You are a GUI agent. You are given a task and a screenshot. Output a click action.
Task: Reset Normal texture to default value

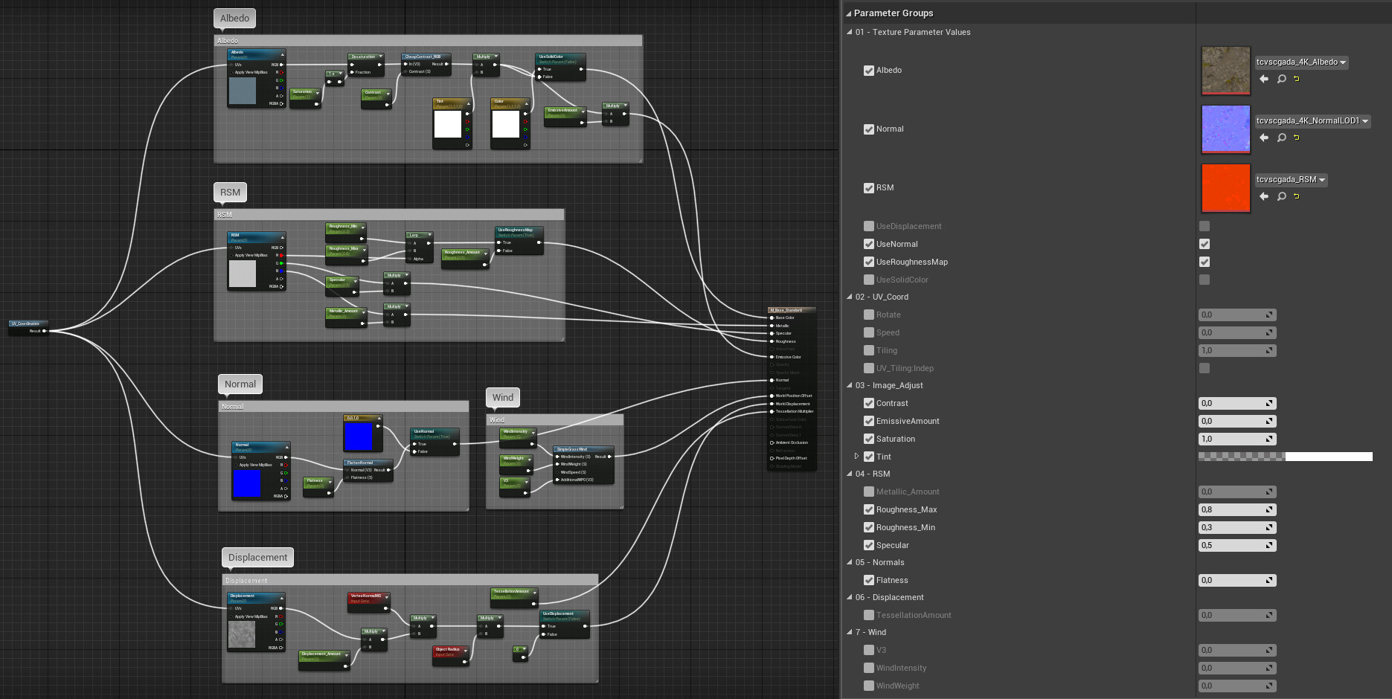[x=1297, y=138]
